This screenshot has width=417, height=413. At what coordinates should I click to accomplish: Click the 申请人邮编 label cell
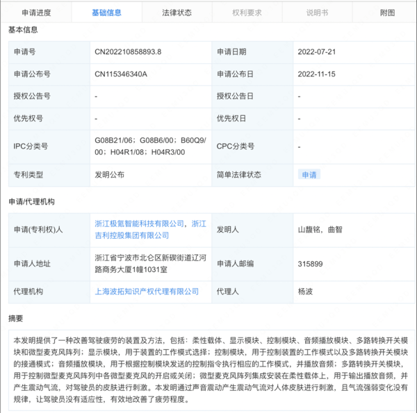252,264
